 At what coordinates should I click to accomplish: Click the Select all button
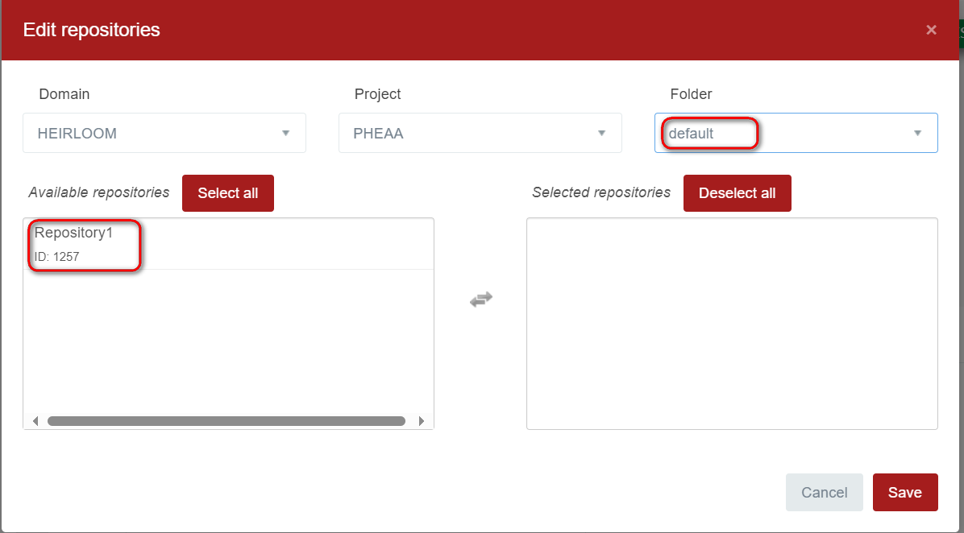pyautogui.click(x=227, y=193)
